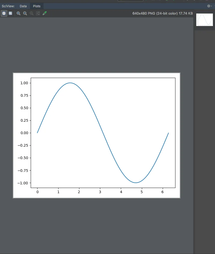215x254 pixels.
Task: Click the sine wave plot image
Action: tap(97, 135)
